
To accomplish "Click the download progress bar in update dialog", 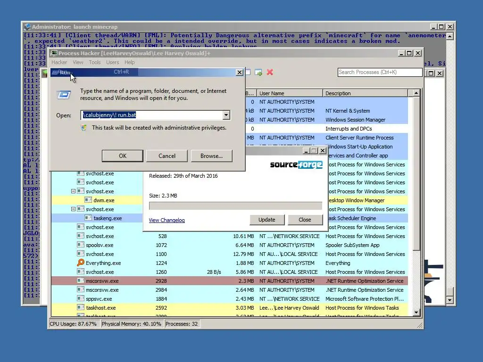I will point(235,206).
